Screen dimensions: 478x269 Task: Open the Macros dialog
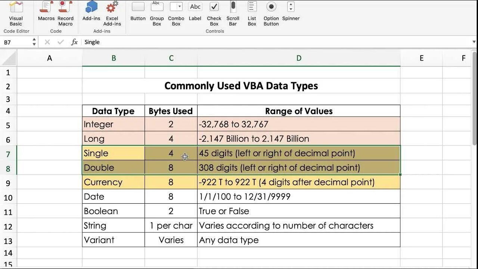point(46,13)
